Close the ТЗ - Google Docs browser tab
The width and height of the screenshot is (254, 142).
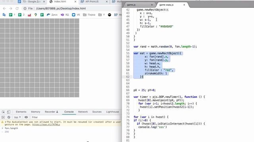(x=44, y=2)
